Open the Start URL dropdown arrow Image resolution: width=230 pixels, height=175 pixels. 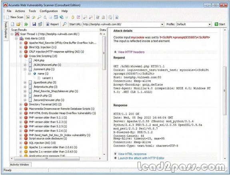[x=162, y=24]
